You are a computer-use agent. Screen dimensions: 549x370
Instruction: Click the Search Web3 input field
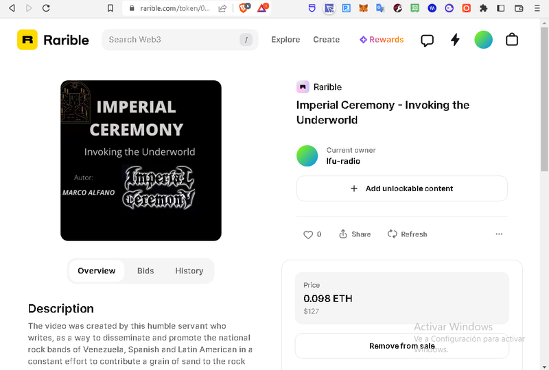click(172, 40)
